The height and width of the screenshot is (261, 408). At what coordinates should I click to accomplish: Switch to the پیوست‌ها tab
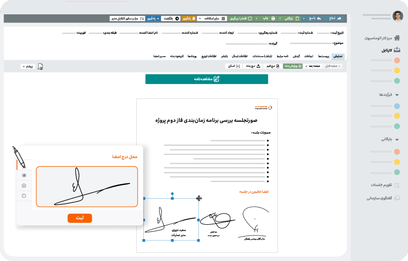pos(322,56)
